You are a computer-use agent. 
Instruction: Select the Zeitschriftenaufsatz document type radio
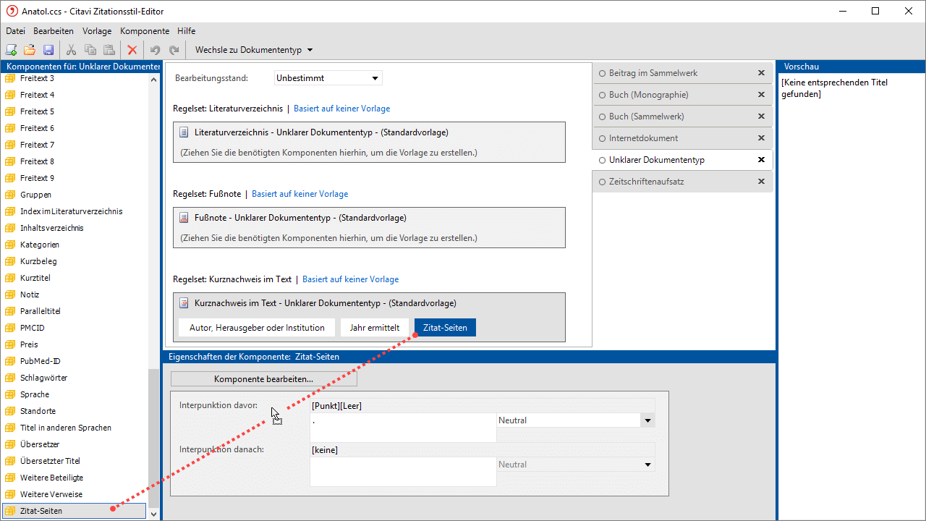(x=602, y=182)
